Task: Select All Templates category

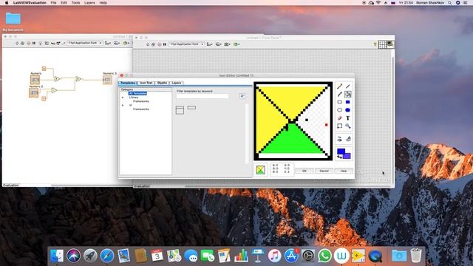Action: click(137, 94)
